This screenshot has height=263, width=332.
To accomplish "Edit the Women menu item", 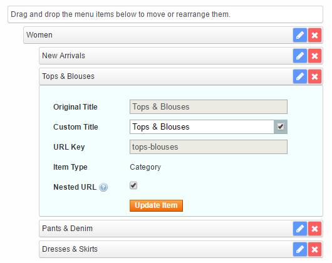I will (x=300, y=35).
